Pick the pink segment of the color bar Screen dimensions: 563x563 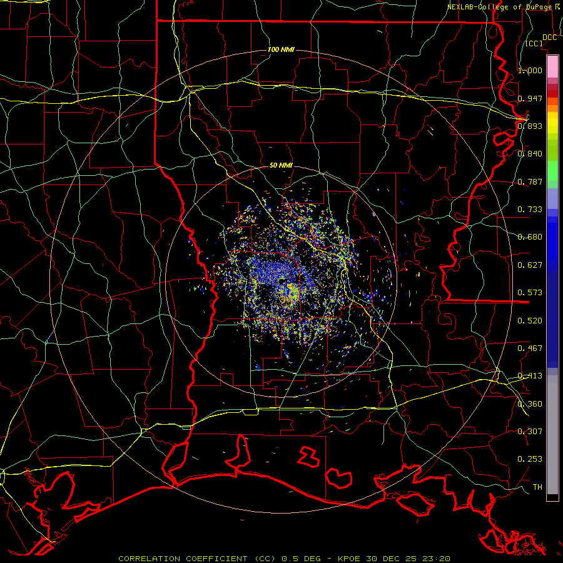click(x=552, y=67)
